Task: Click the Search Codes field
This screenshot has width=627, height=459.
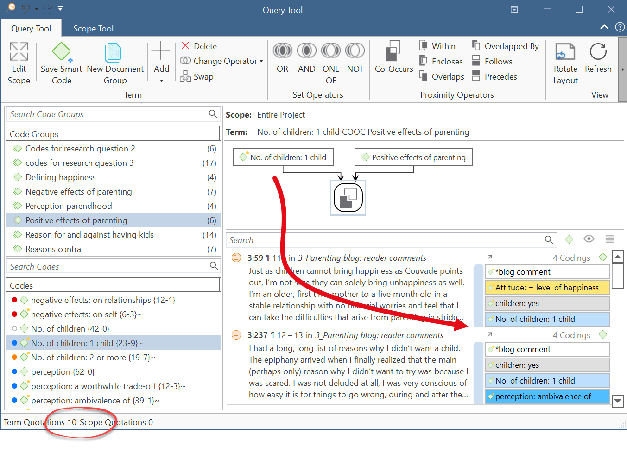Action: (x=113, y=266)
